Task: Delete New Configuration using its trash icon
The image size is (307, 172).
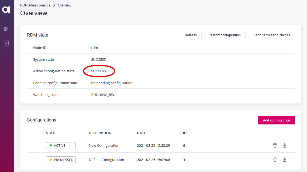Action: tap(275, 145)
